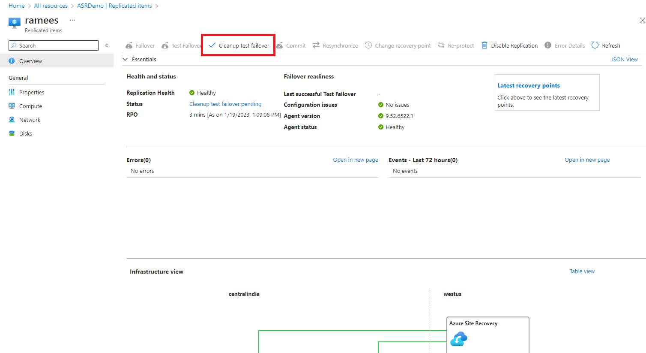The image size is (646, 353).
Task: Click the Cleanup test failover checkmark icon
Action: [x=212, y=45]
